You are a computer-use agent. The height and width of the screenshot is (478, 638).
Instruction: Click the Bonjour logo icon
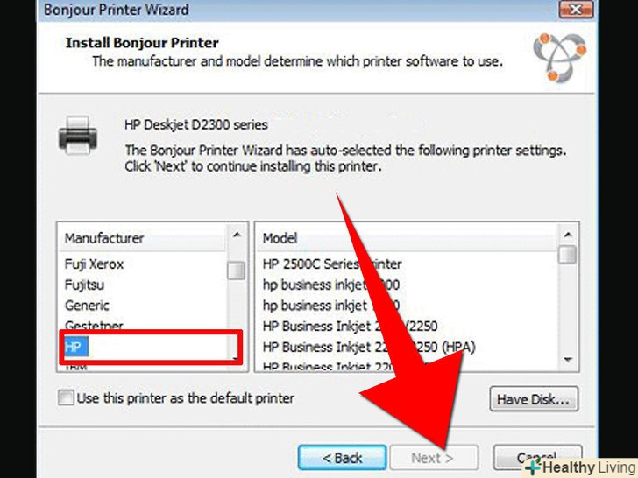click(560, 57)
